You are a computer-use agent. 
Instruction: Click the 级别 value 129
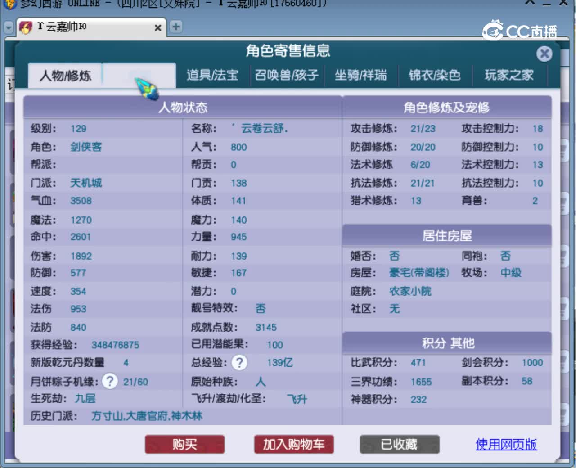(78, 129)
